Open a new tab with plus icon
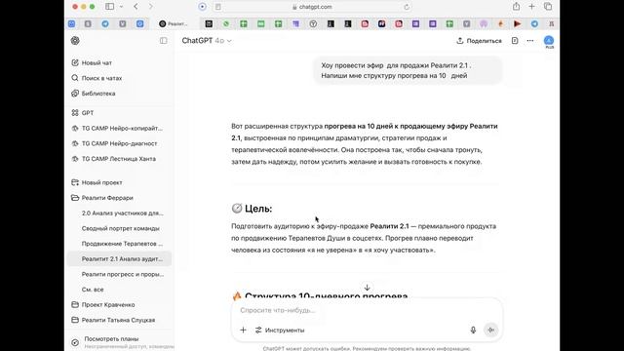 (x=531, y=7)
